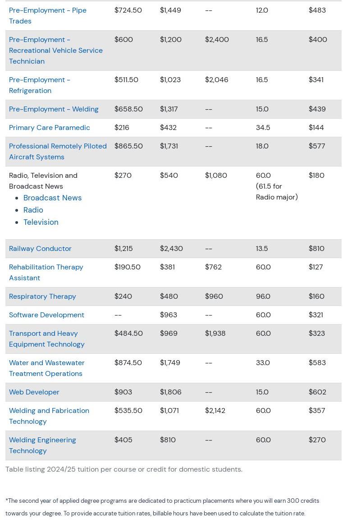Click the Radio, Television and Broadcast News heading

(43, 181)
